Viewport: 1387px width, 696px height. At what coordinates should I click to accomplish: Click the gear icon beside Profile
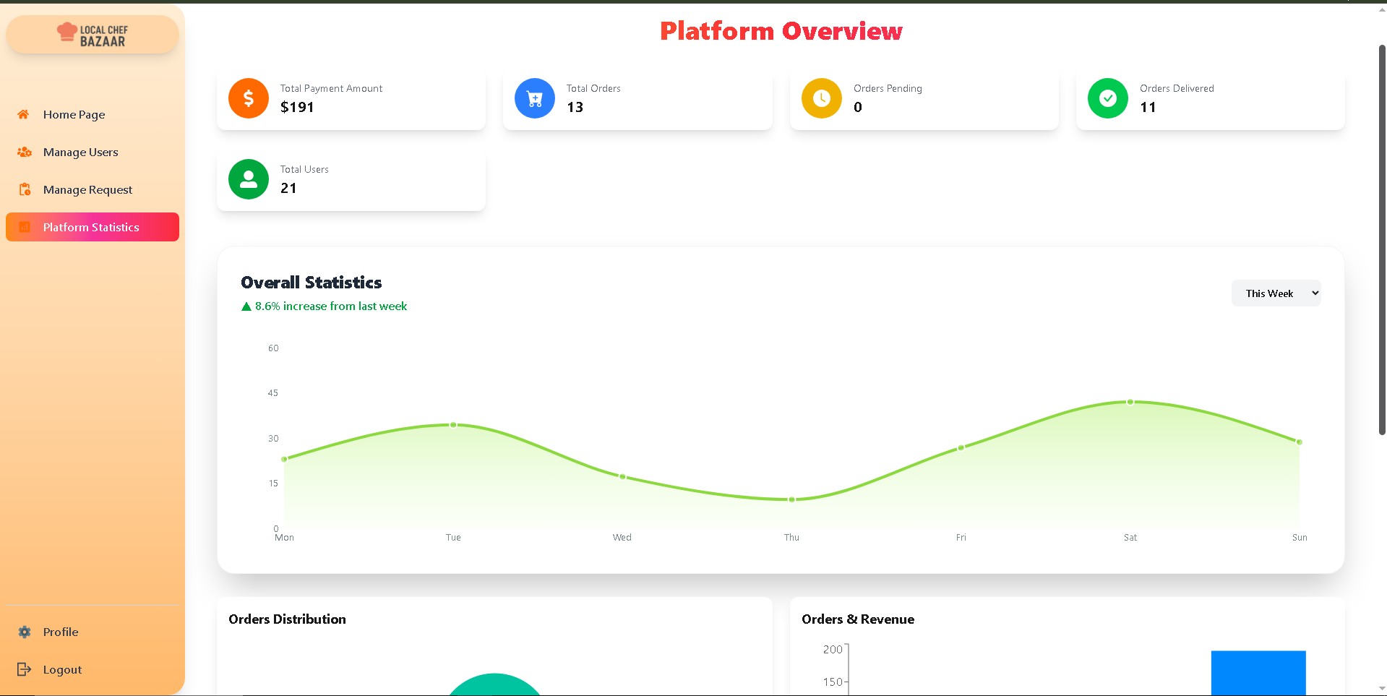[x=25, y=632]
